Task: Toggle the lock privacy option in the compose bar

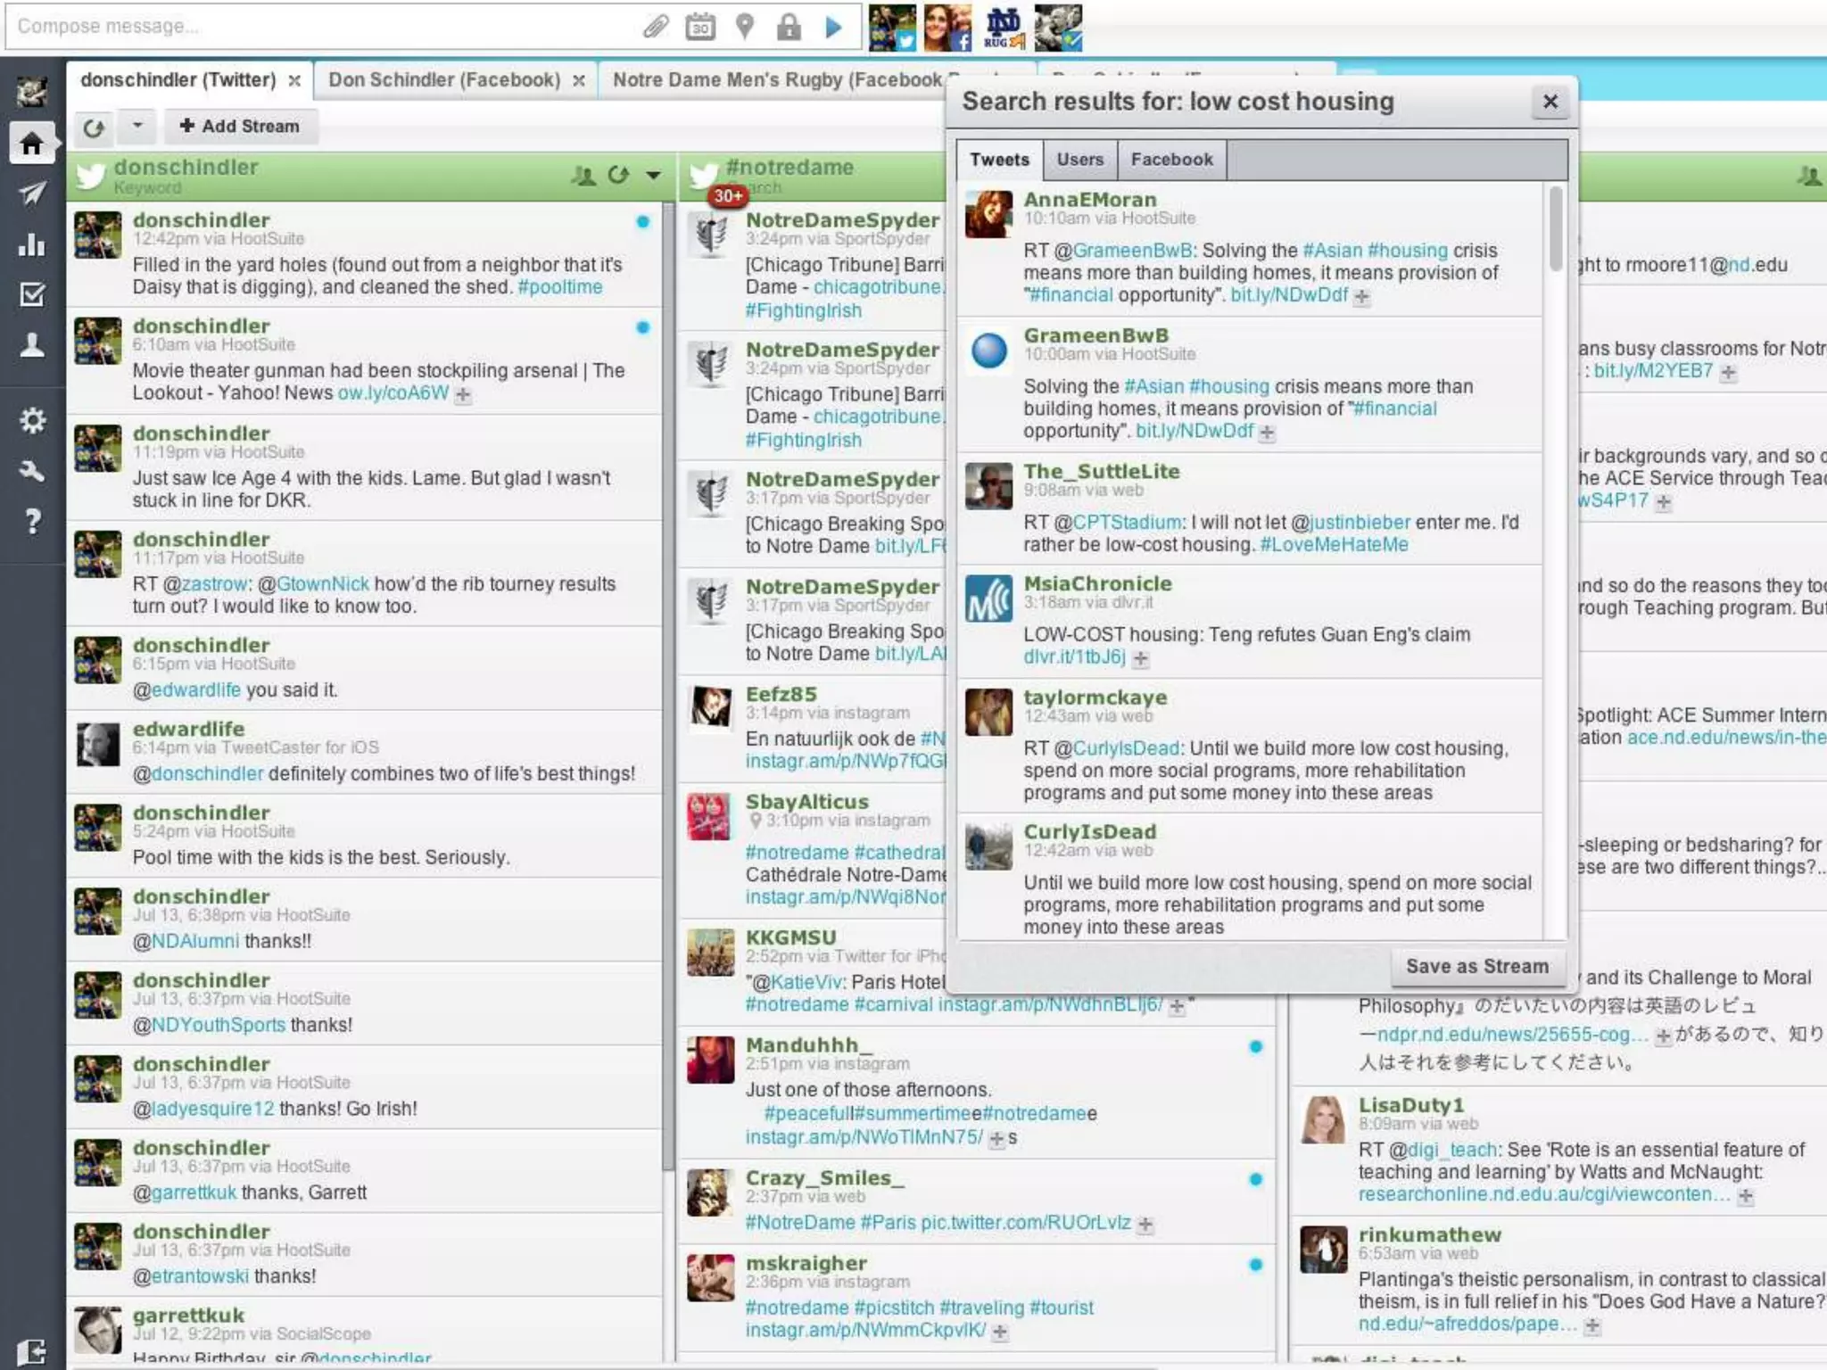Action: click(789, 27)
